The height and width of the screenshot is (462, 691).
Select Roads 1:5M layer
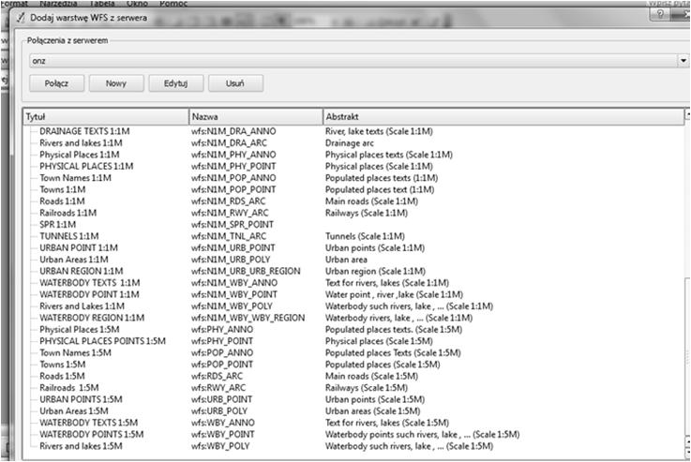tap(62, 376)
